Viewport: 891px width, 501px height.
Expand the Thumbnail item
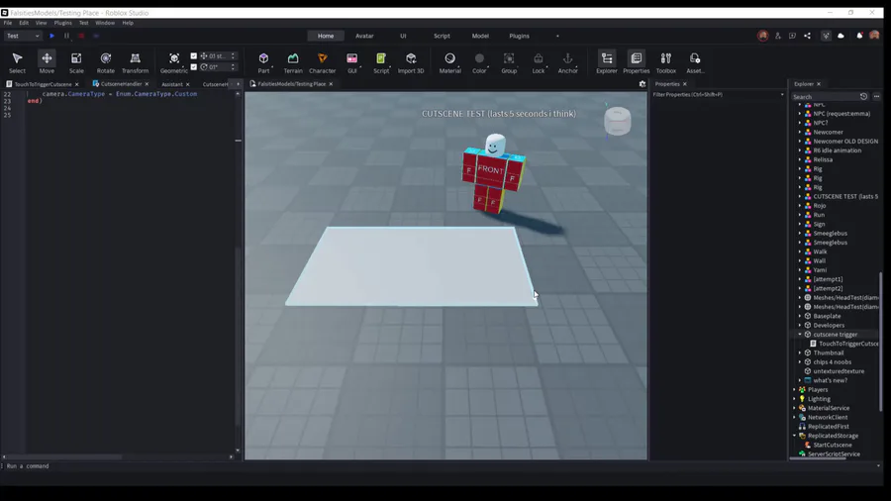point(800,352)
